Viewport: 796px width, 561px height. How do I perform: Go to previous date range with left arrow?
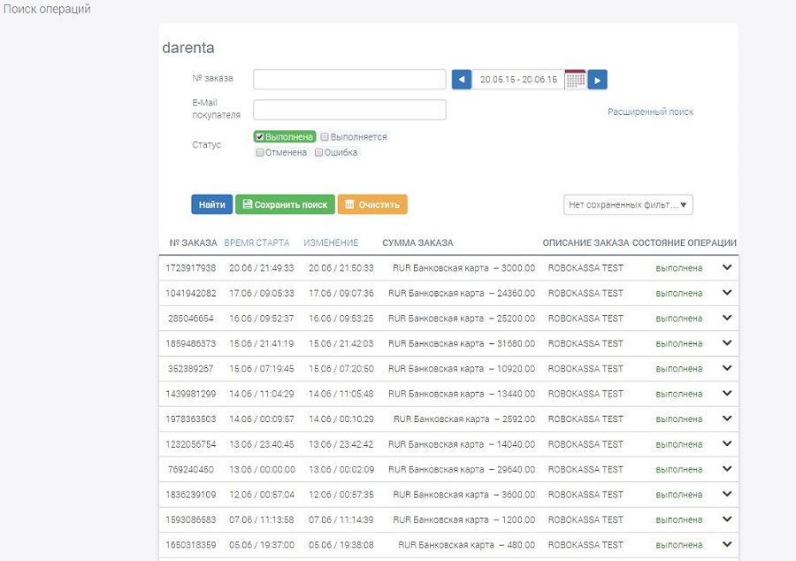462,80
